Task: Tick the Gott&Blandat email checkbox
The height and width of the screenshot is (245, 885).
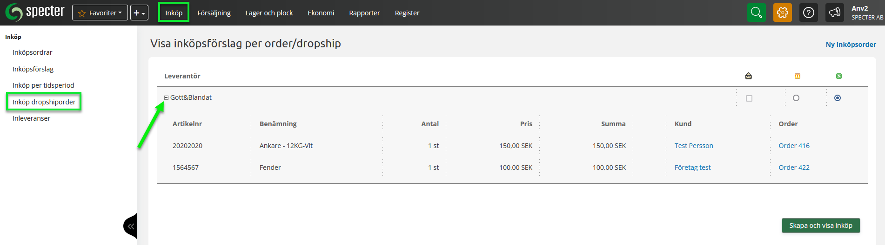Action: [x=749, y=98]
